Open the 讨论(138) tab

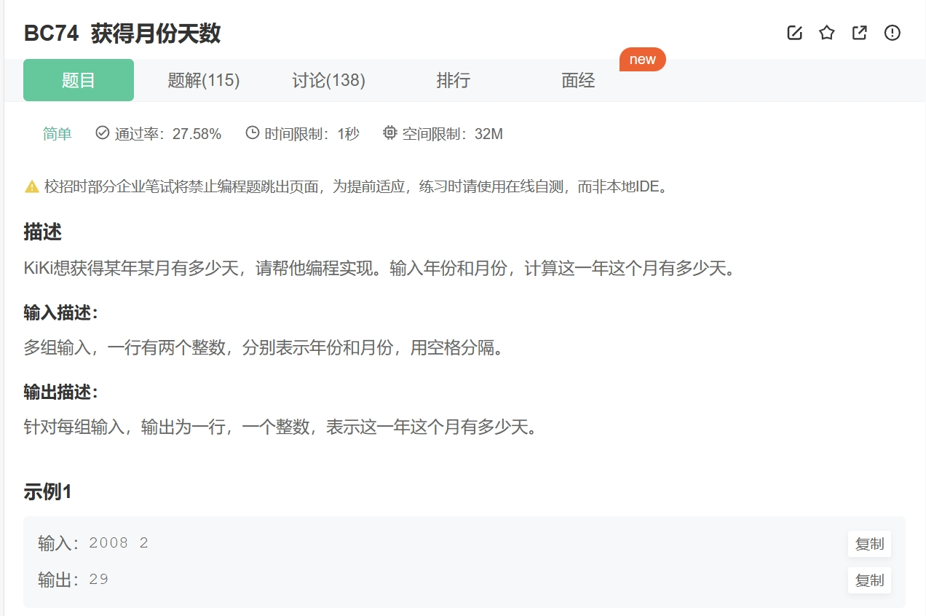coord(328,80)
